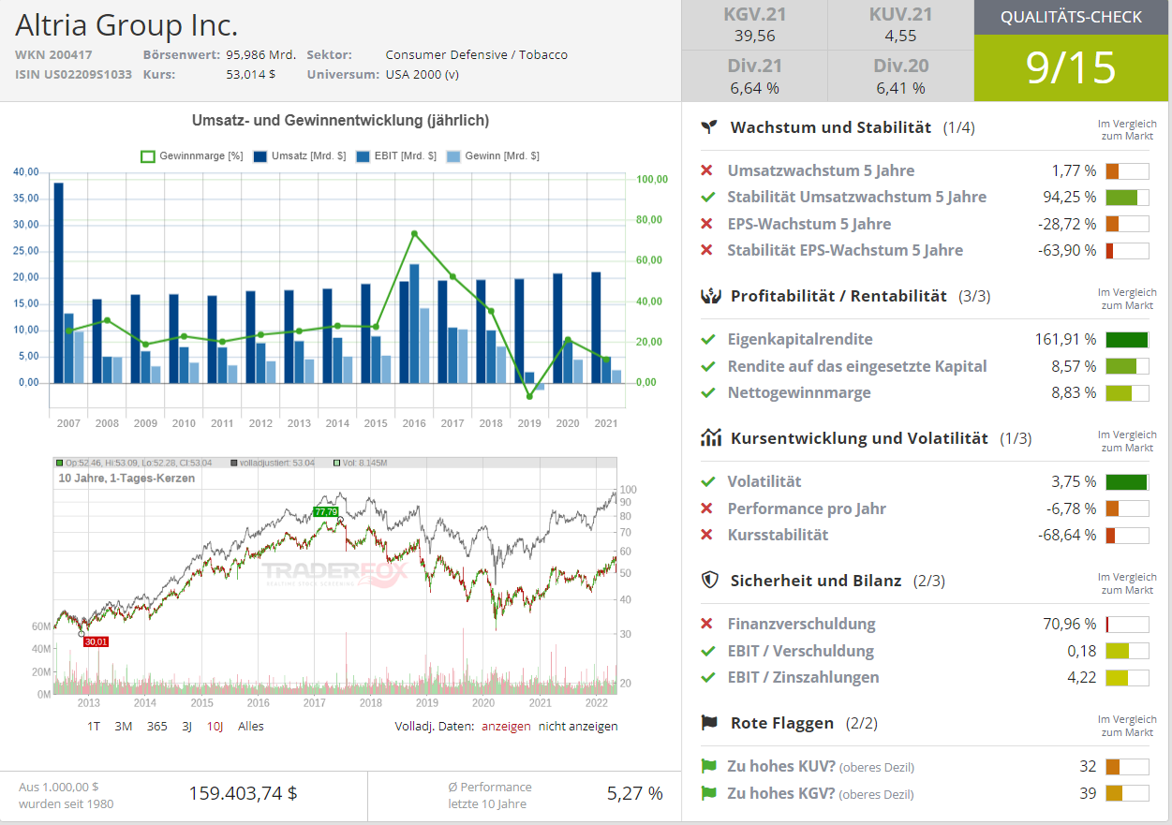The width and height of the screenshot is (1172, 825).
Task: Click the shield icon beside Sicherheit und Bilanz
Action: coord(710,580)
